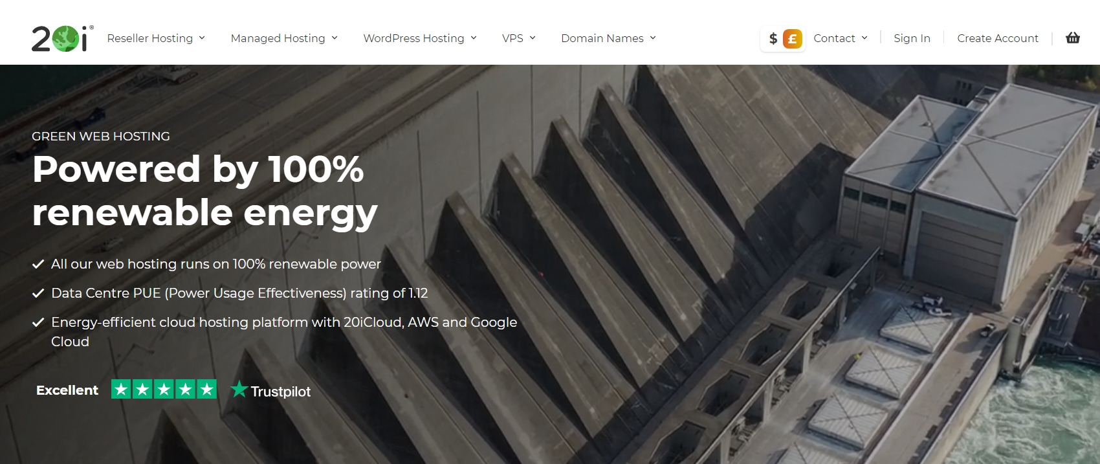
Task: Expand Reseller Hosting chevron arrow
Action: pyautogui.click(x=202, y=38)
